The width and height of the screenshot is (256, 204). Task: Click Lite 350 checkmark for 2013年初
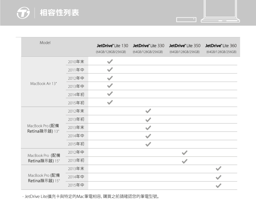coord(185,161)
